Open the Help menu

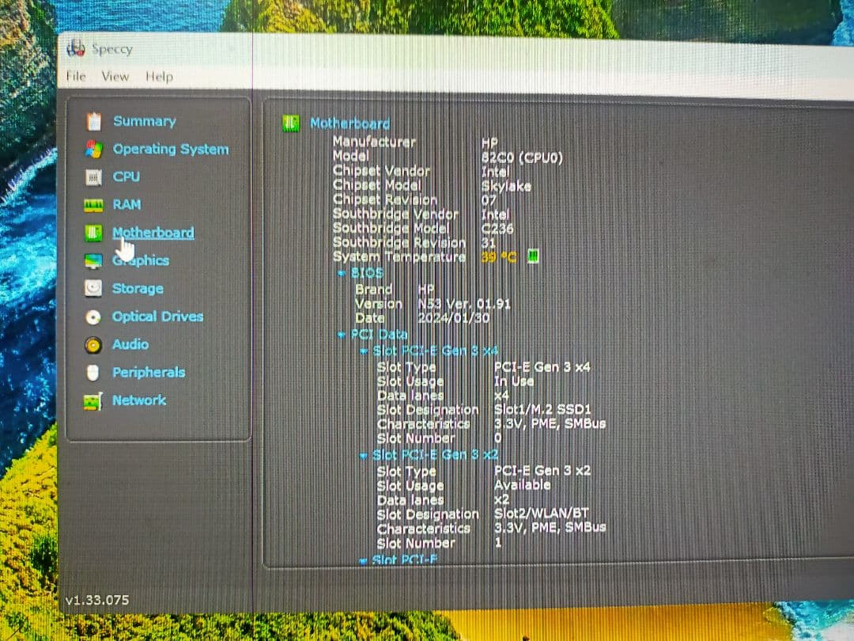click(x=159, y=76)
